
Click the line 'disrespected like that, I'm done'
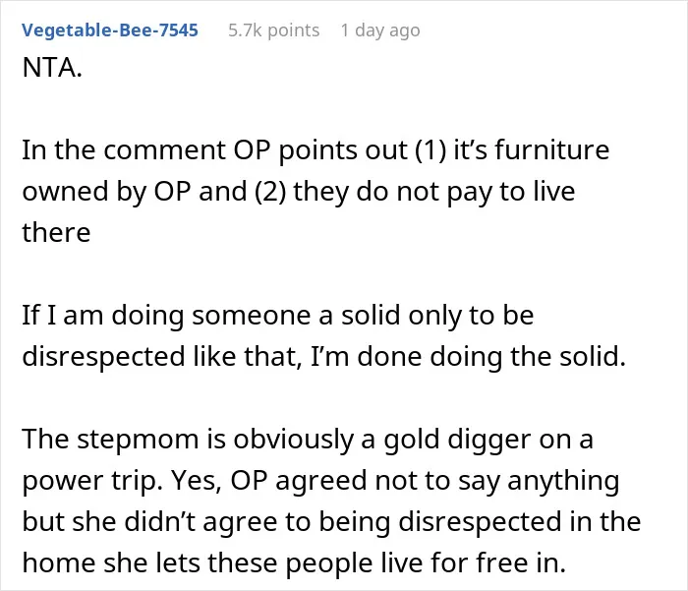323,356
